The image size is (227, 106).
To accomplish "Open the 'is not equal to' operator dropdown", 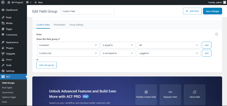I will pyautogui.click(x=118, y=53).
